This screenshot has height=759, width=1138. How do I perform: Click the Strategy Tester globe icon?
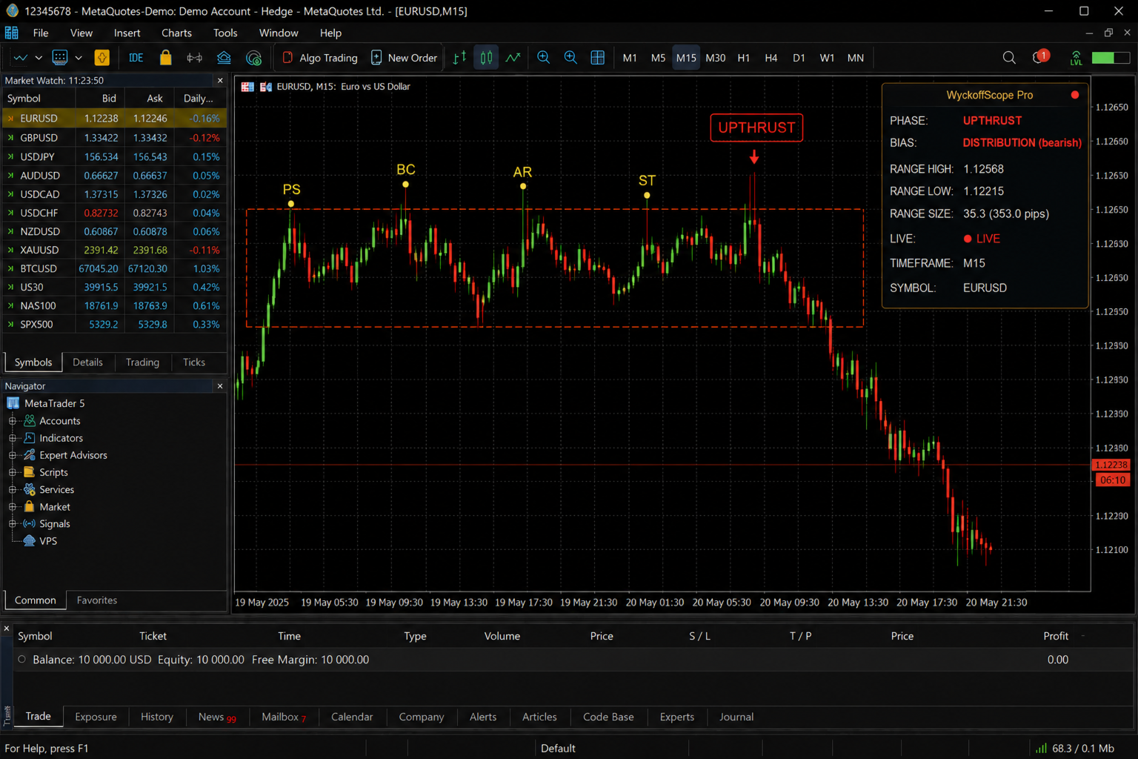(x=253, y=58)
